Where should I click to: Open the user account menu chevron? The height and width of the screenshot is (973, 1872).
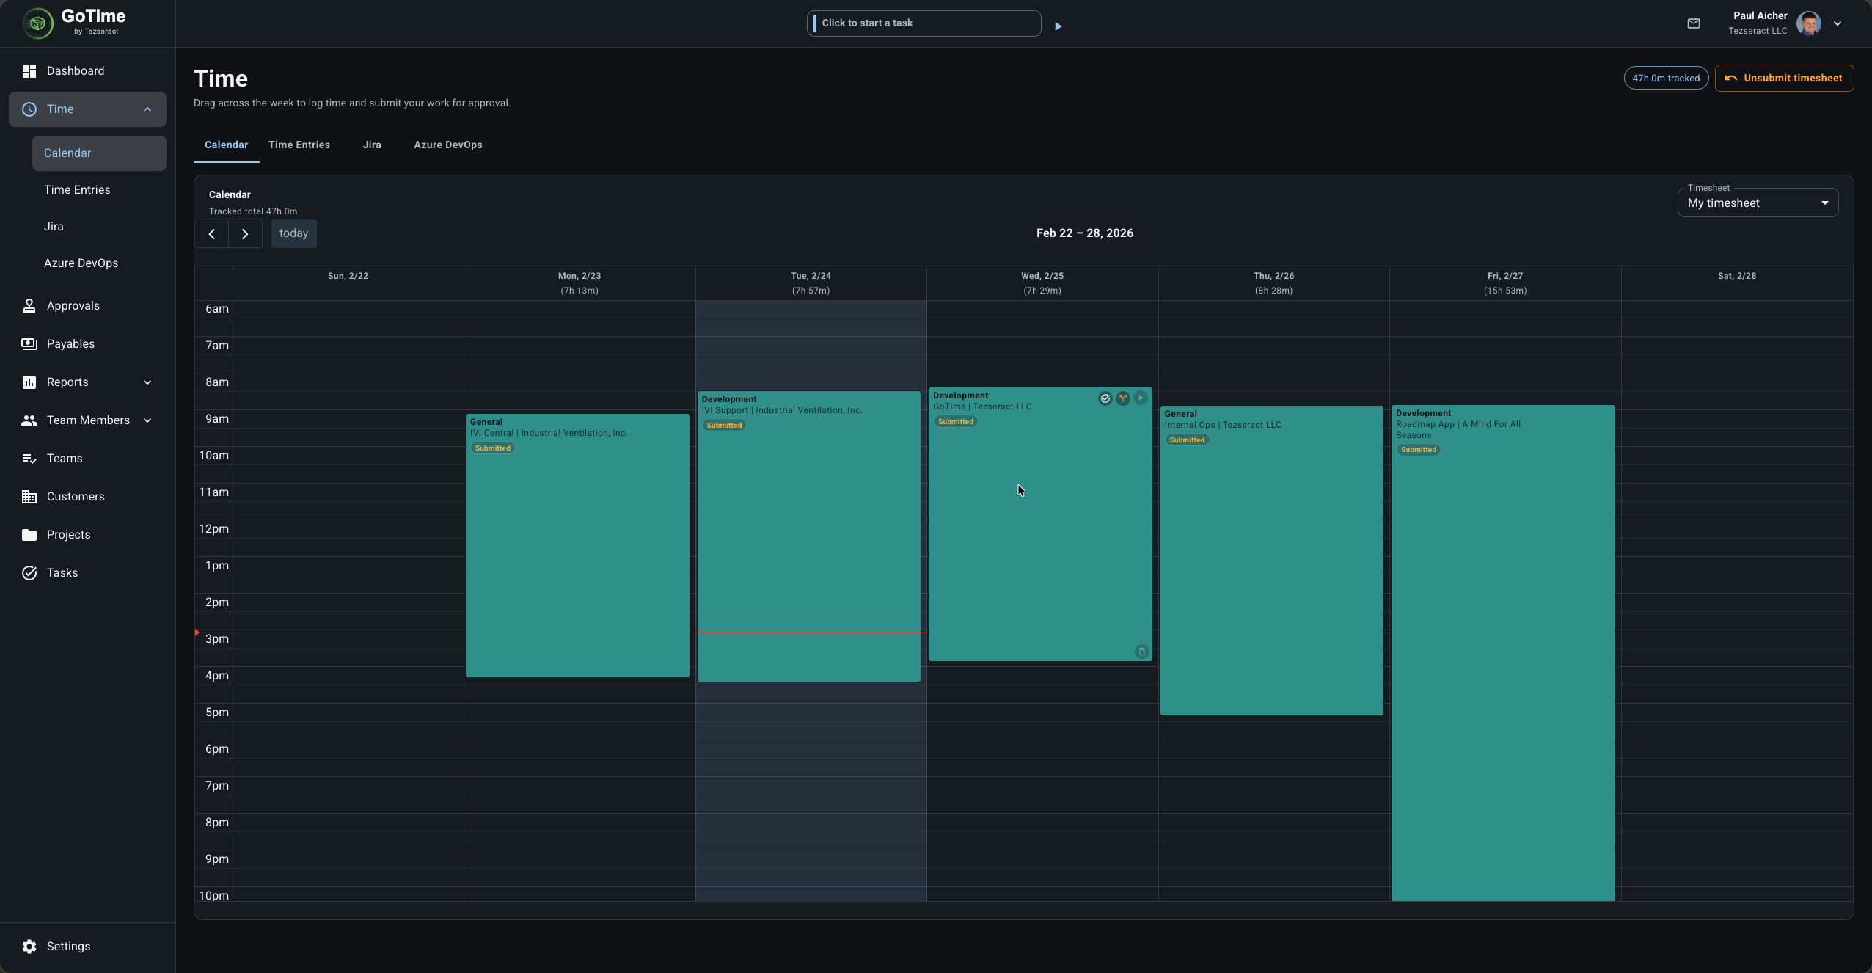coord(1838,23)
